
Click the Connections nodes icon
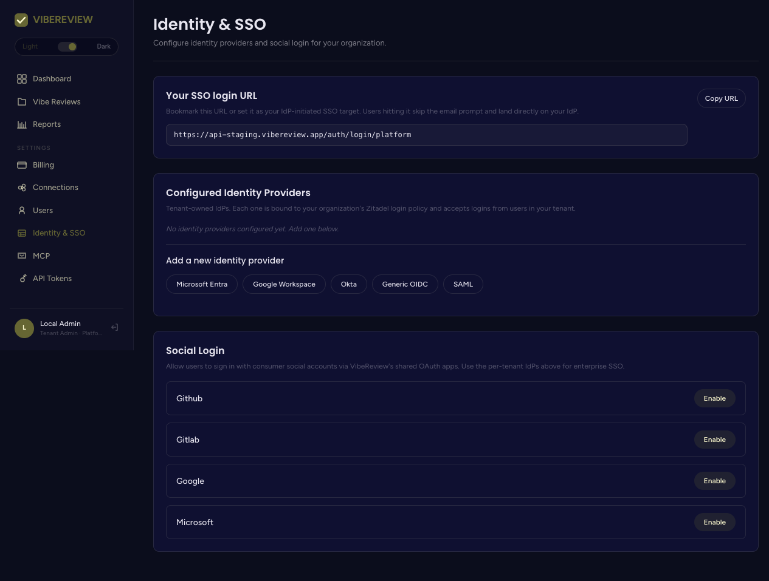point(22,188)
